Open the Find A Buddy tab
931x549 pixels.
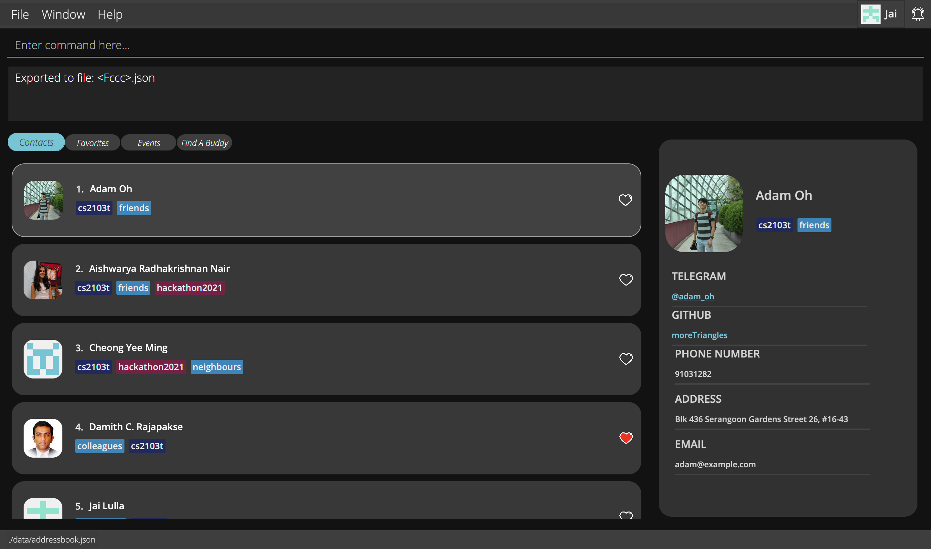204,143
